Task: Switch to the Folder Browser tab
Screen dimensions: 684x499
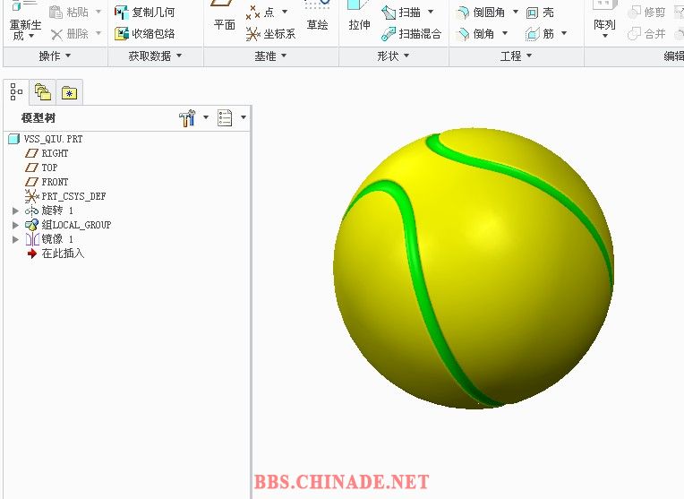Action: [43, 92]
